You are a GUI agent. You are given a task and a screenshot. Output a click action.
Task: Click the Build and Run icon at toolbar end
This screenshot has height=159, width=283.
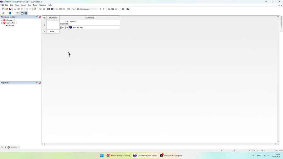128,9
